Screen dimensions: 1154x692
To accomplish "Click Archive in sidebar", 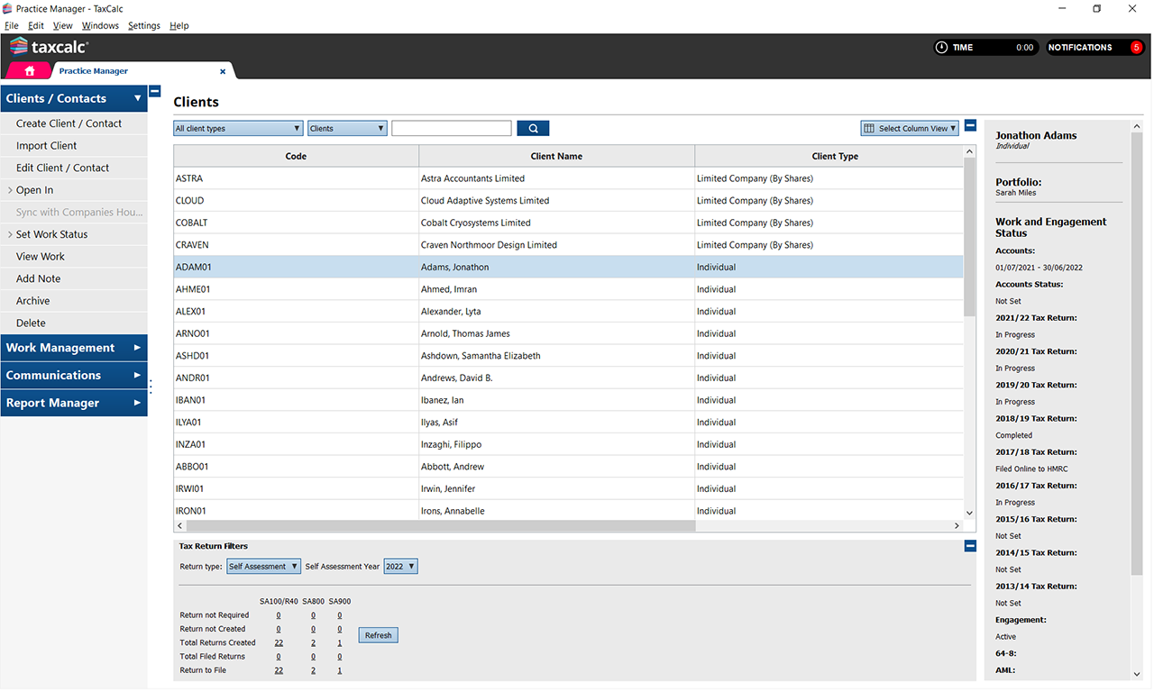I will point(73,301).
